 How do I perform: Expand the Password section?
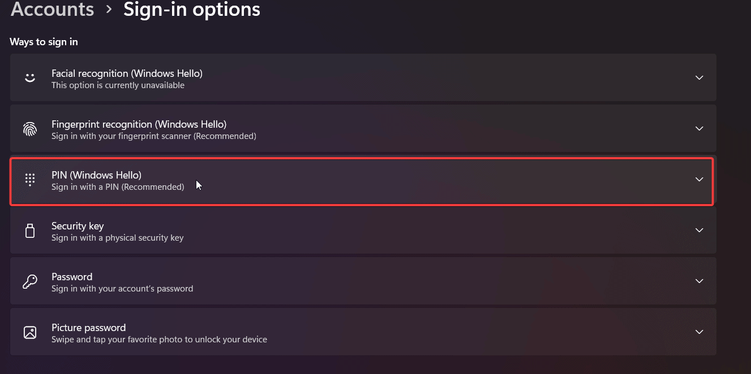pos(699,281)
